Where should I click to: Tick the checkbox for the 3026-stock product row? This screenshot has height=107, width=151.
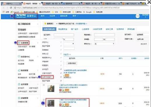tap(44, 100)
